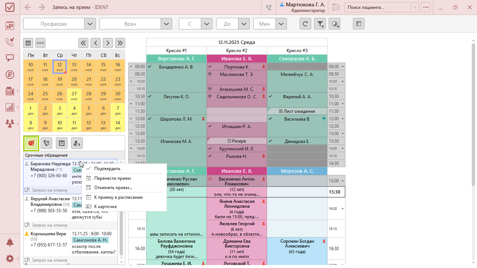Toggle the cancelled appointments panel button
The height and width of the screenshot is (268, 477).
tap(61, 143)
